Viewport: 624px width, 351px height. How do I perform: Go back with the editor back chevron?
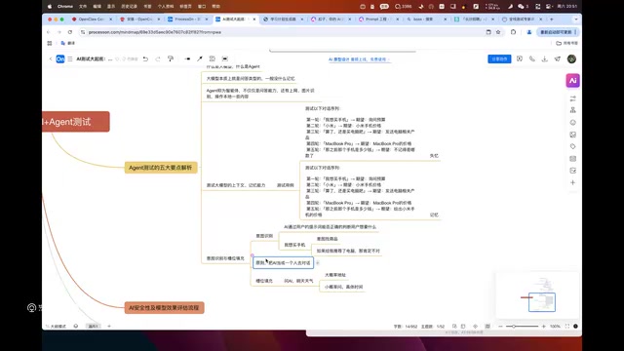coord(51,58)
